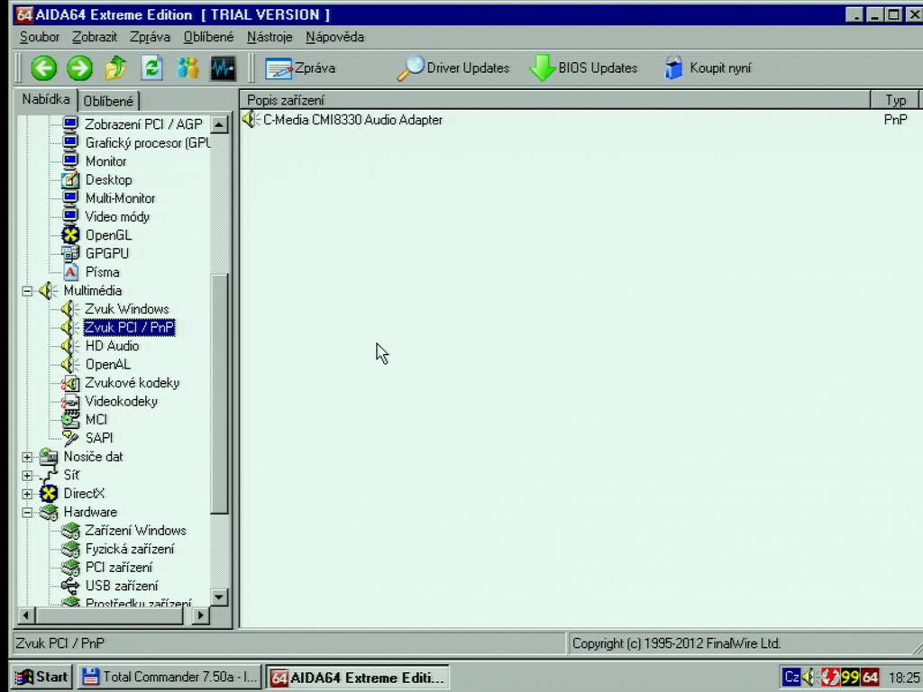Viewport: 923px width, 692px height.
Task: Open the Zpráva menu in menu bar
Action: coord(151,37)
